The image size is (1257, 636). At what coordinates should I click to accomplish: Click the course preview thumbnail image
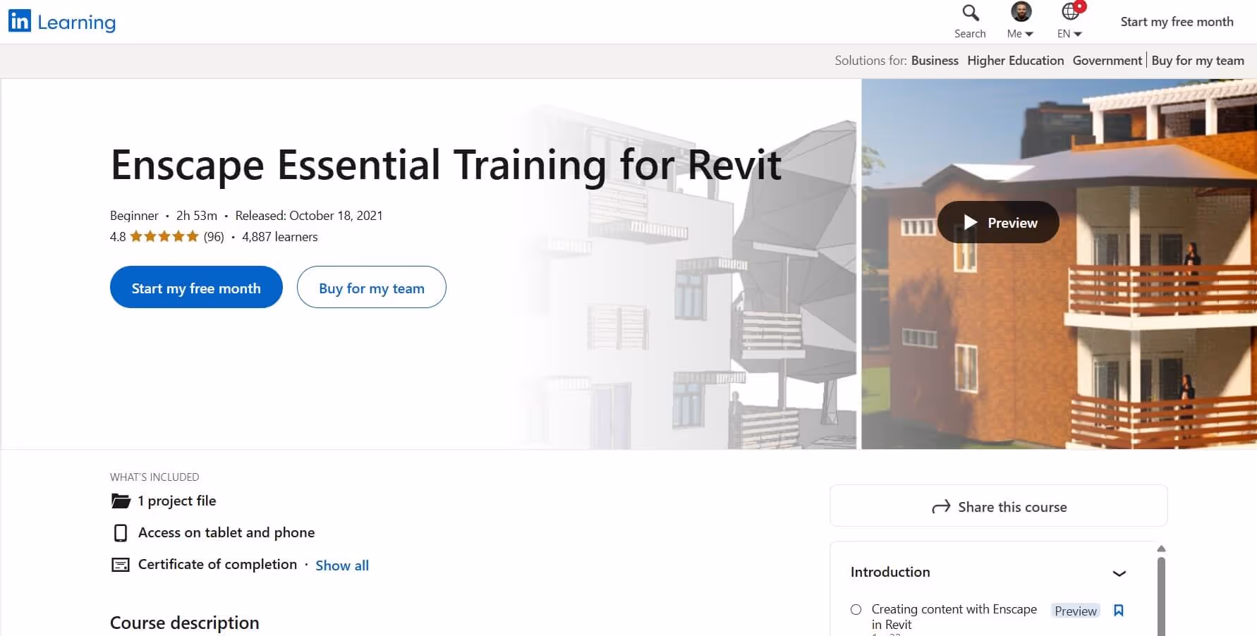(1059, 264)
